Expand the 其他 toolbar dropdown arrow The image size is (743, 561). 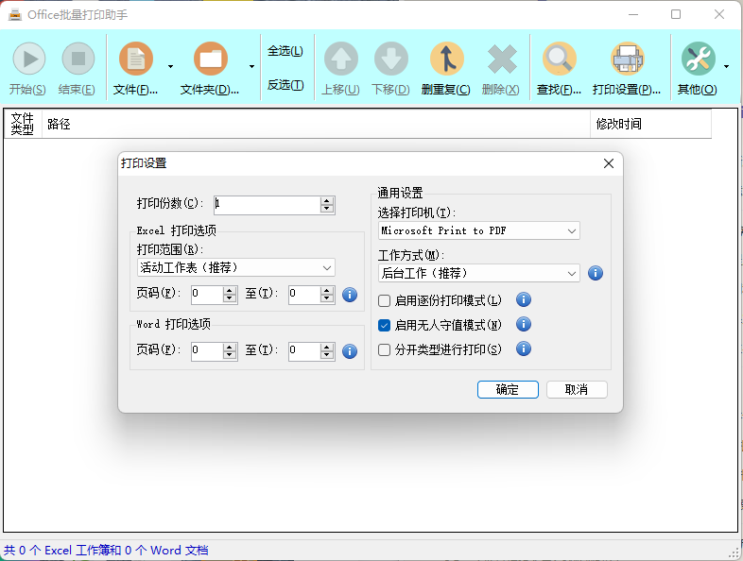[x=726, y=67]
